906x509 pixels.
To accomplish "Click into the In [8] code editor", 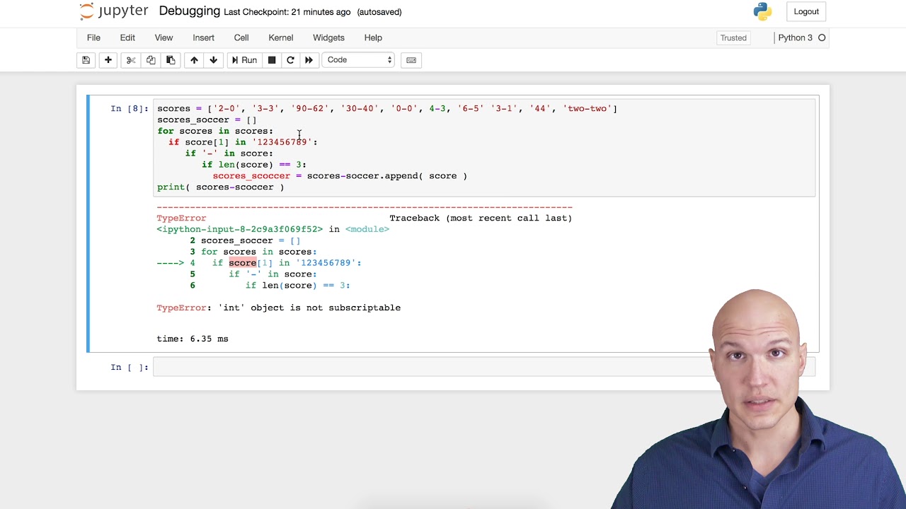I will [484, 148].
